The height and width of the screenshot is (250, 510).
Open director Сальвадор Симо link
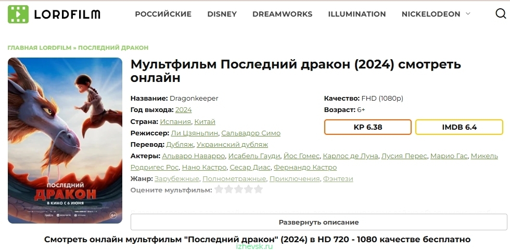pos(251,133)
